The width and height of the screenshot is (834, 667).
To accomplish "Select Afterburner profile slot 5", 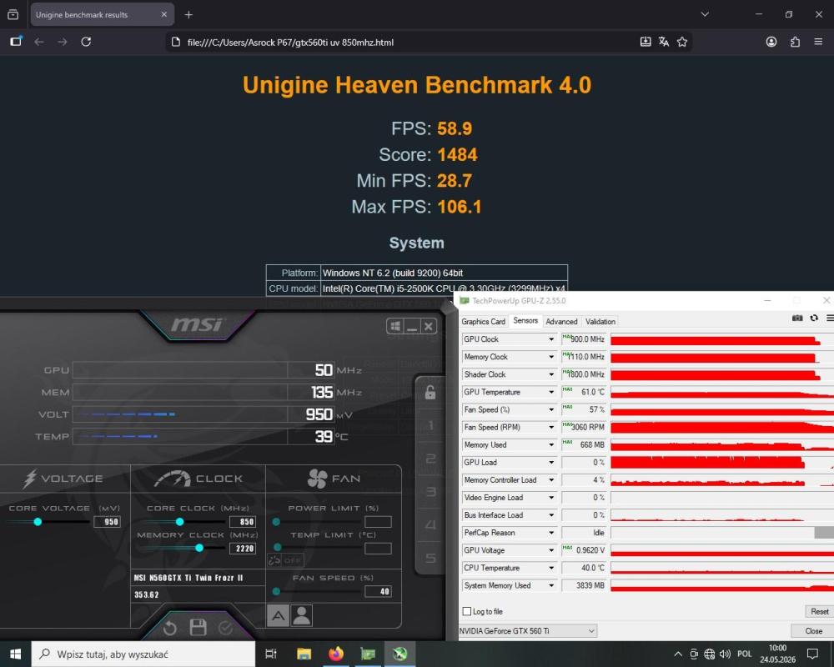I will coord(431,558).
